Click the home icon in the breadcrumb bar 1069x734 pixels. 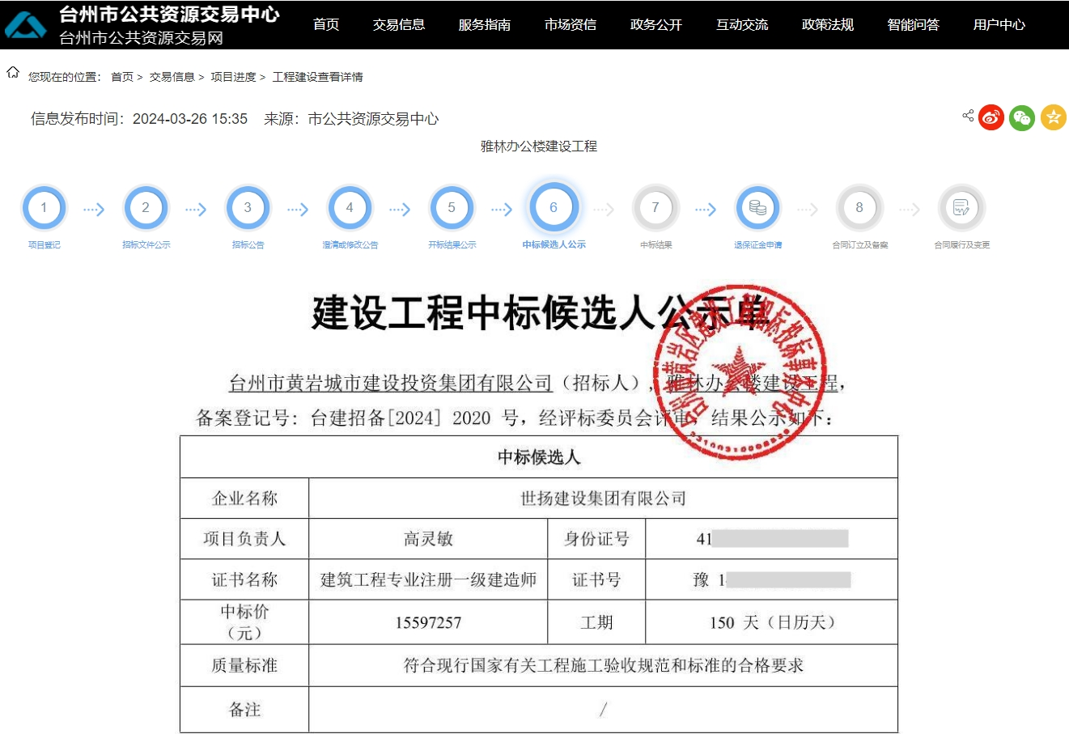pos(11,73)
